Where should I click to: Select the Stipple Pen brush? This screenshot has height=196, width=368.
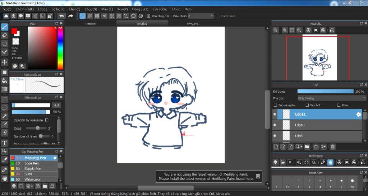(x=34, y=169)
